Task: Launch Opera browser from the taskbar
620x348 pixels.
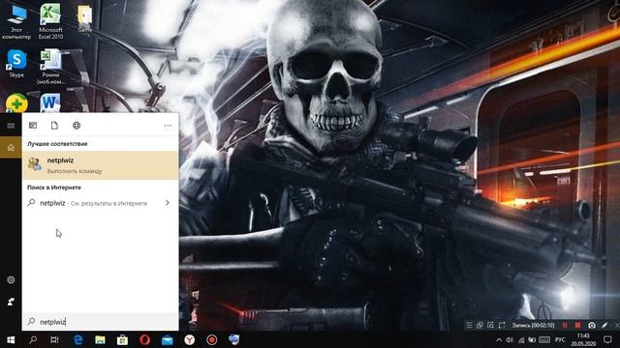Action: (144, 339)
